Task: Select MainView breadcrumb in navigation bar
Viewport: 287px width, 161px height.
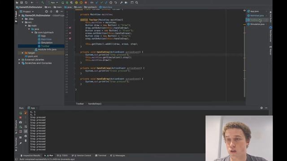Action: (106, 7)
